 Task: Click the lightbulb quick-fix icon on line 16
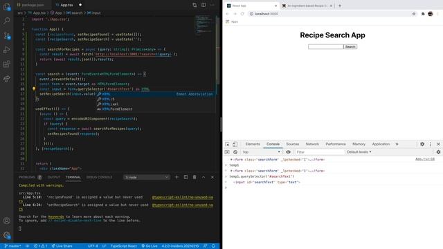pos(34,89)
